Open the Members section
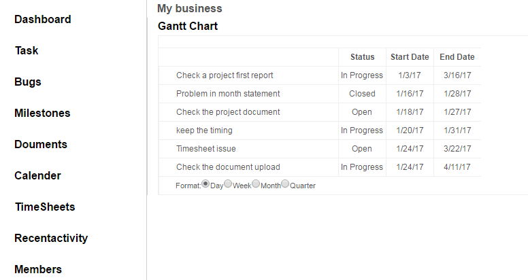Screen dimensions: 528x280 (x=38, y=269)
